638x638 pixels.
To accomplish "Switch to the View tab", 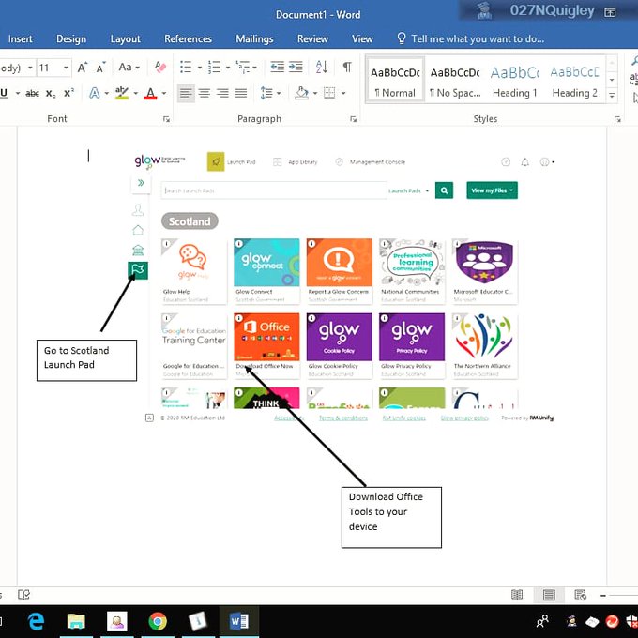I will [x=362, y=39].
